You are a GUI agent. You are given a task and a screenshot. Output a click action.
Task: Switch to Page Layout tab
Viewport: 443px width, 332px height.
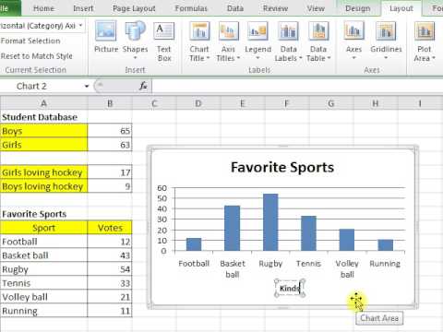pyautogui.click(x=134, y=8)
